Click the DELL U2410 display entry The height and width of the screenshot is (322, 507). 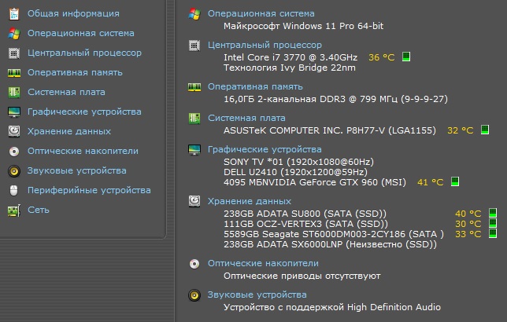(x=295, y=172)
